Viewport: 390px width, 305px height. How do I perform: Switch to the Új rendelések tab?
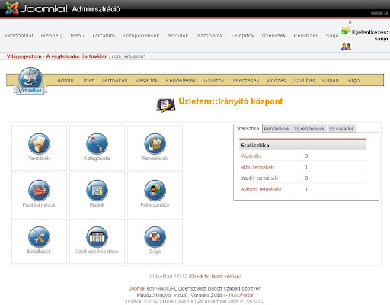[309, 129]
